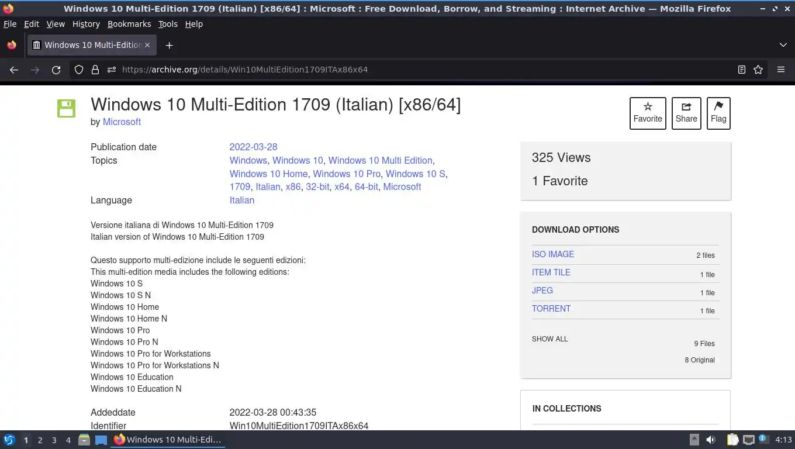
Task: Open the x64 topic link
Action: pyautogui.click(x=342, y=186)
